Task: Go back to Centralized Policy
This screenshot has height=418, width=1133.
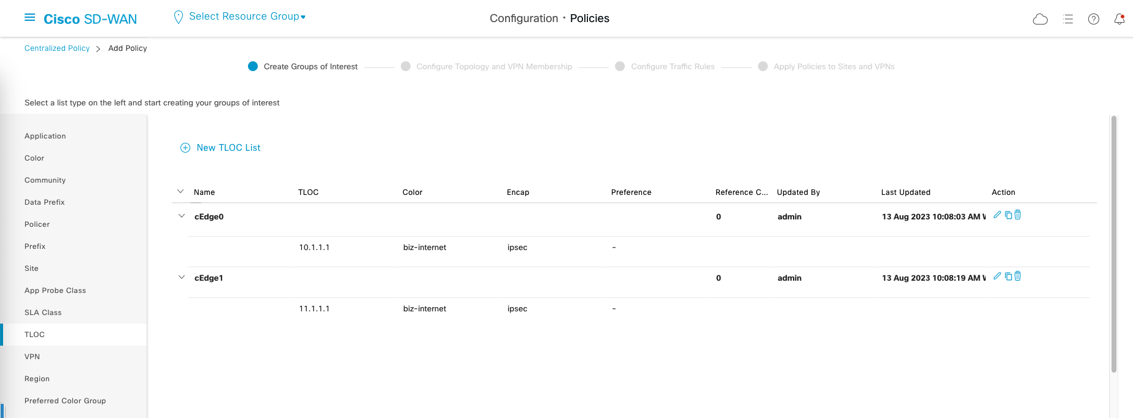Action: [57, 48]
